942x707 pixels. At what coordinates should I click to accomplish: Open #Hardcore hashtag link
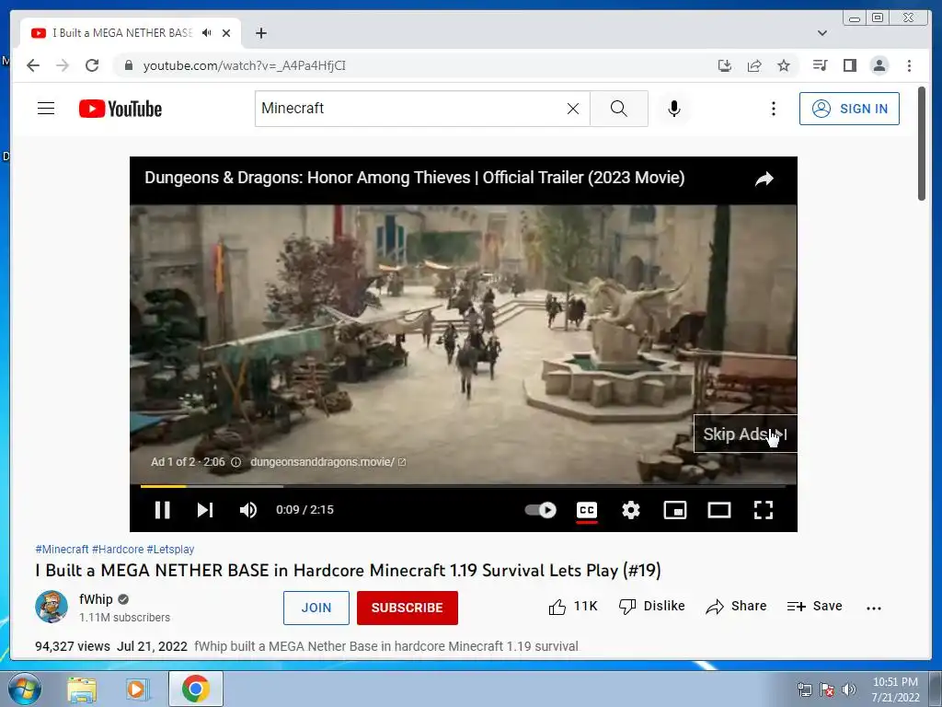(118, 549)
